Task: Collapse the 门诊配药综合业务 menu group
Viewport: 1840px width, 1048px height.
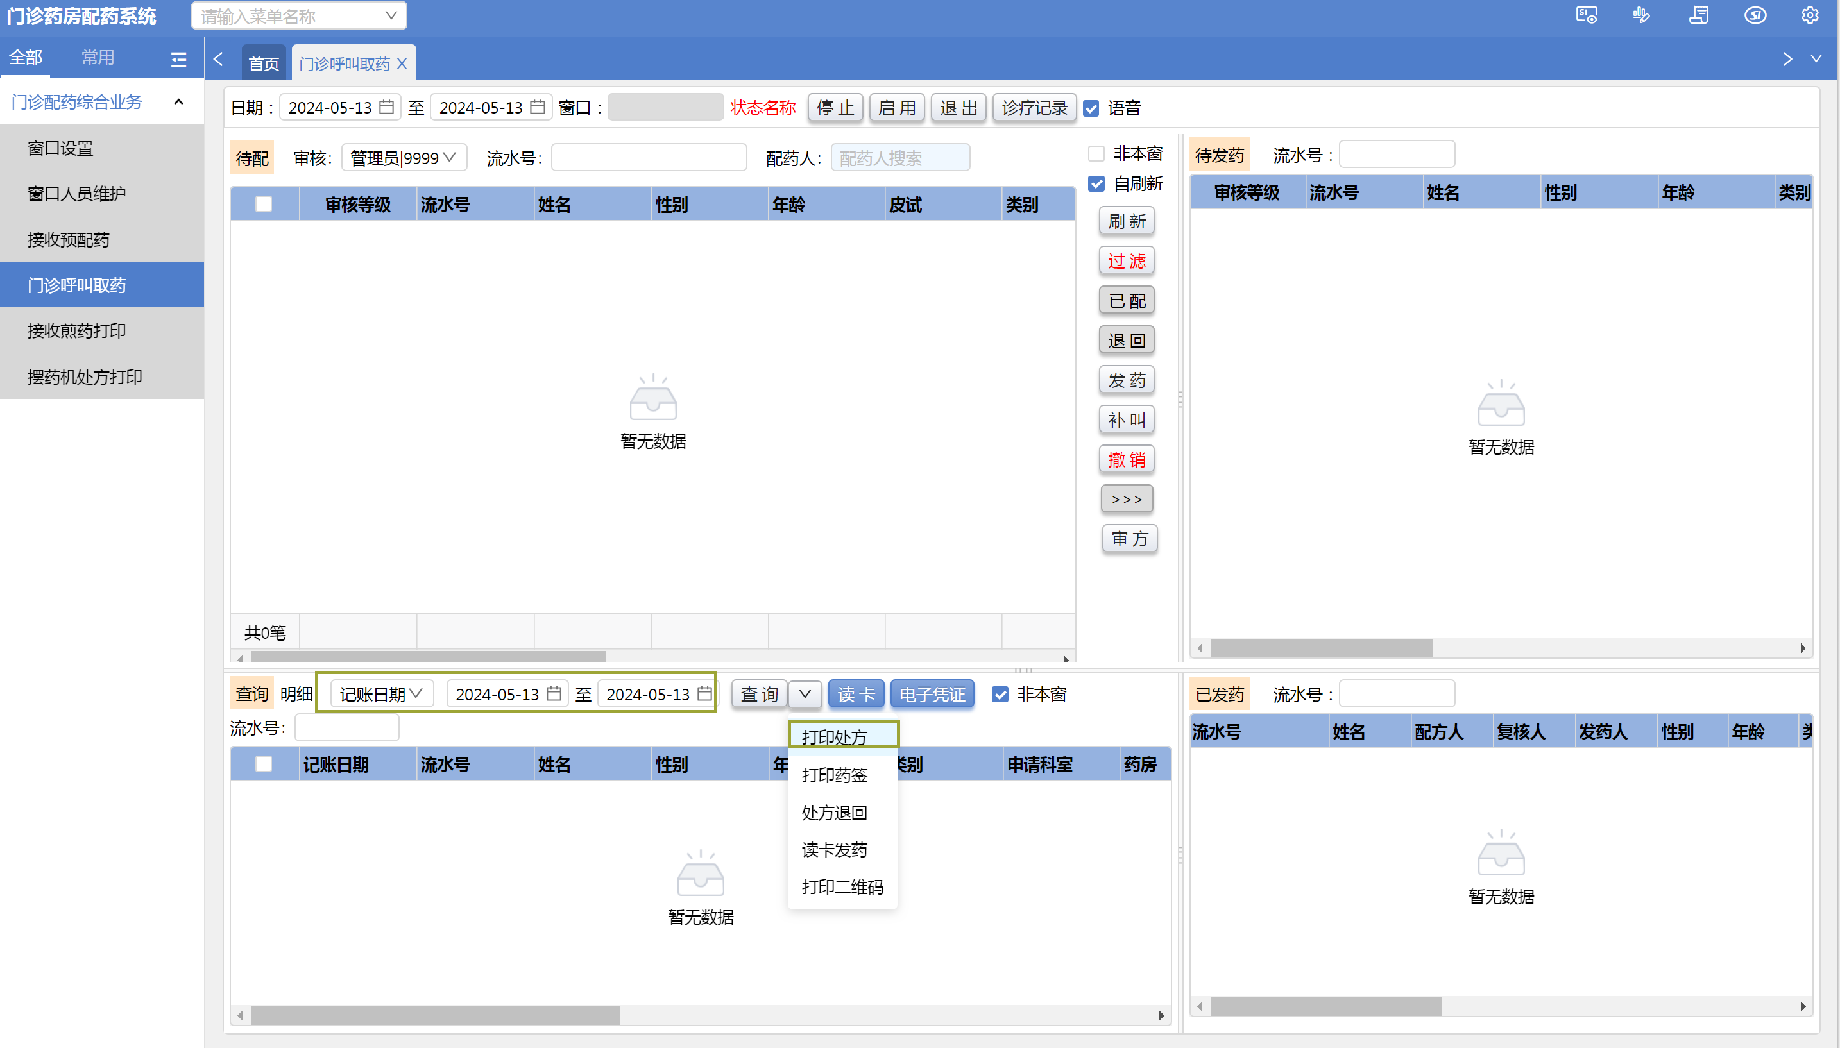Action: [178, 102]
